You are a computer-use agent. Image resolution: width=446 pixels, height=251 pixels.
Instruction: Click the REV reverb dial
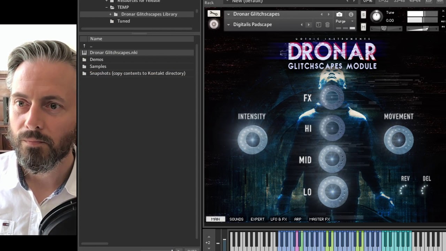coord(405,190)
